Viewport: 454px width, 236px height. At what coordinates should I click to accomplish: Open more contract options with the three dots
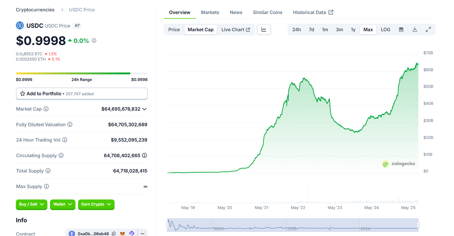[143, 234]
